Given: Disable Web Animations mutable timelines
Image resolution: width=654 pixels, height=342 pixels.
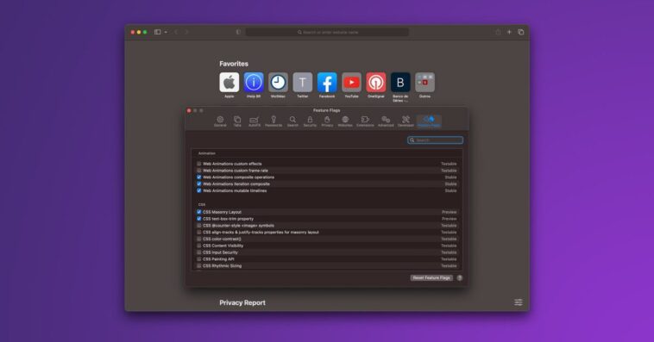Looking at the screenshot, I should 199,190.
